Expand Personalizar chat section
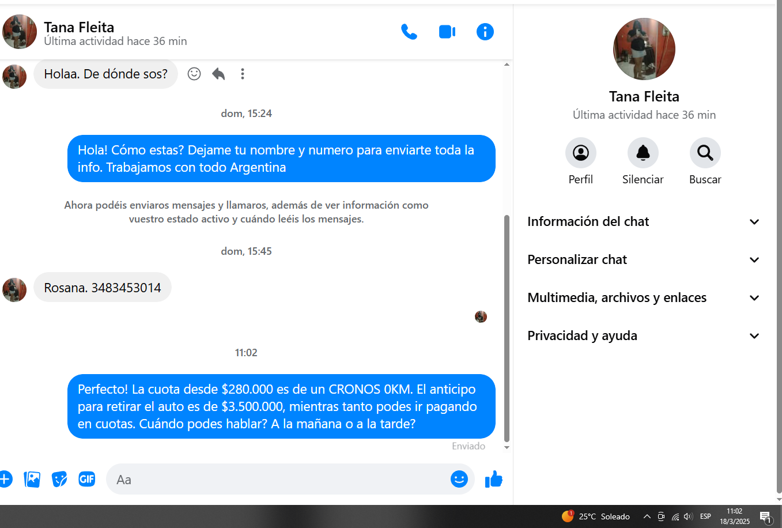Screen dimensions: 782x528 644,260
